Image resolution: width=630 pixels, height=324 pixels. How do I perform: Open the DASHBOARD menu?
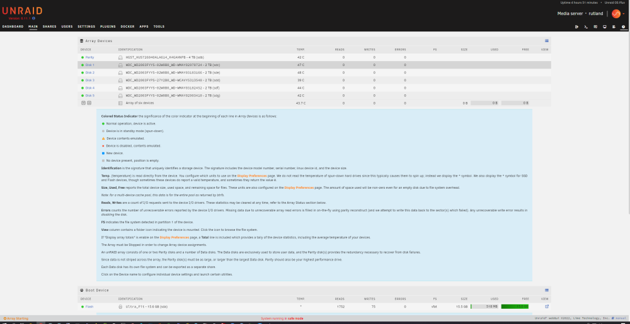click(13, 26)
